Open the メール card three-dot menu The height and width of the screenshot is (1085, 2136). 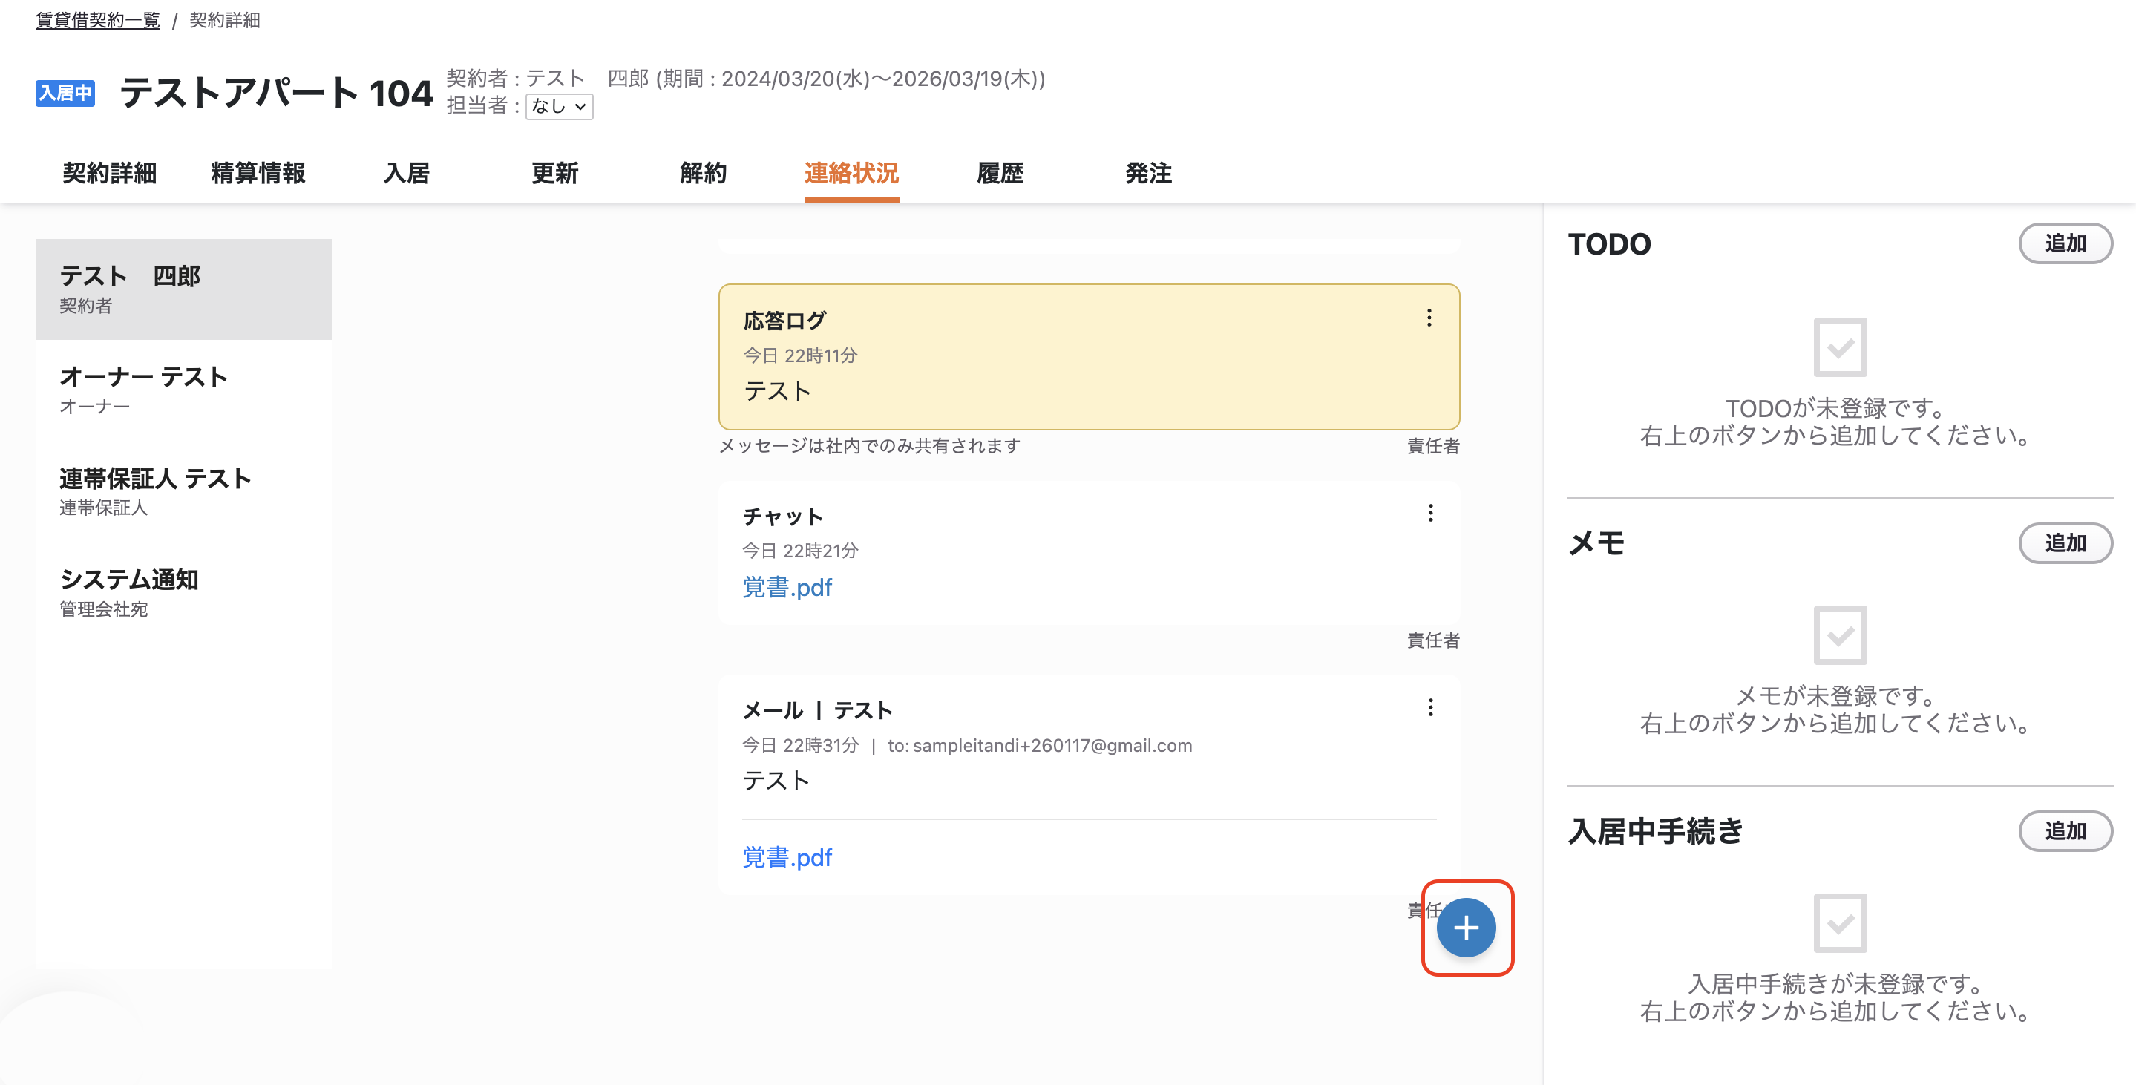click(1429, 708)
